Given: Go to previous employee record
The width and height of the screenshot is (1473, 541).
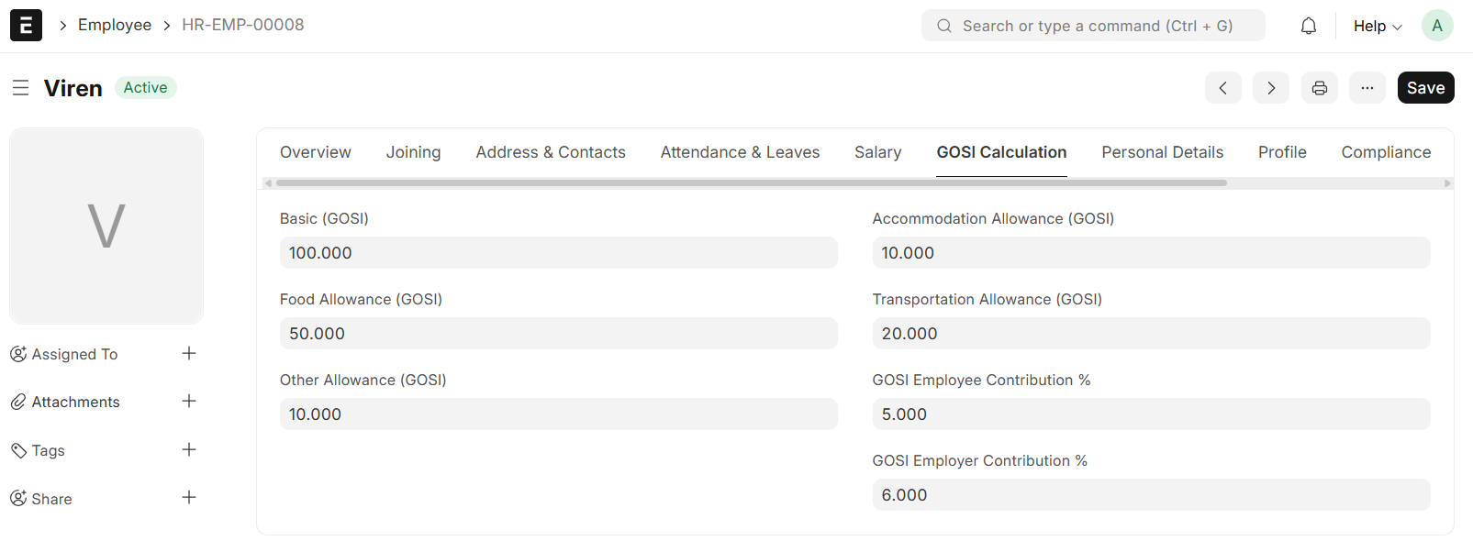Looking at the screenshot, I should click(x=1222, y=88).
